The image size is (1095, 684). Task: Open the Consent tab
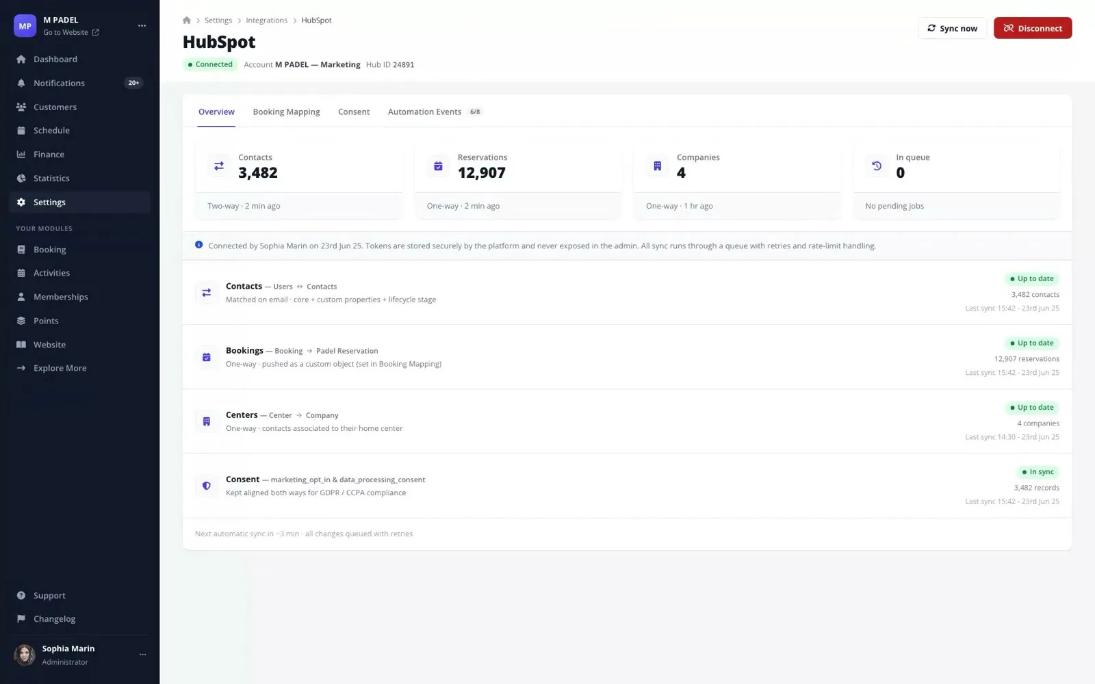coord(354,112)
